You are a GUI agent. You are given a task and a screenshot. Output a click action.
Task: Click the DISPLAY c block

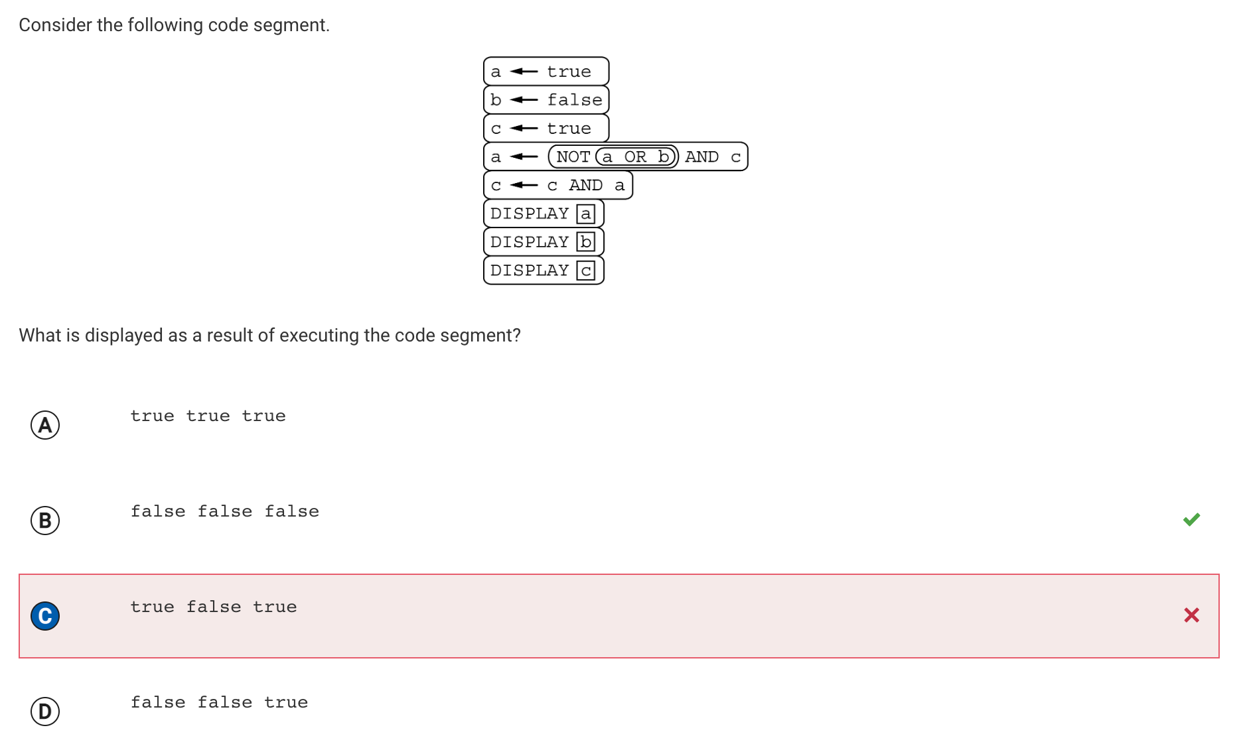pos(544,271)
